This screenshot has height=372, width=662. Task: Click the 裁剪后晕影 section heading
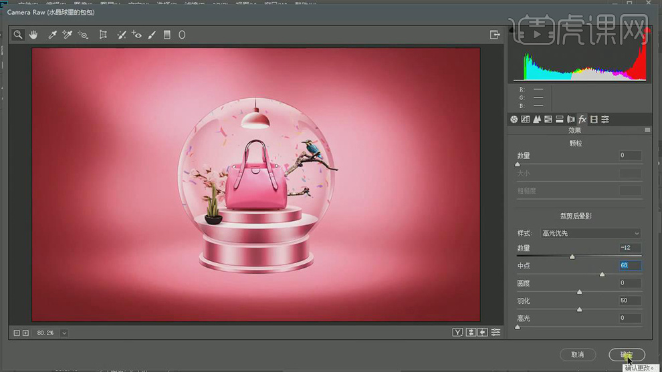pos(576,216)
